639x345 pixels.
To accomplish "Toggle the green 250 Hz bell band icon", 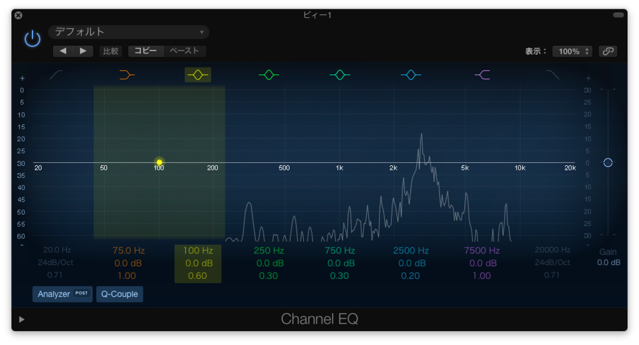I will pos(269,75).
